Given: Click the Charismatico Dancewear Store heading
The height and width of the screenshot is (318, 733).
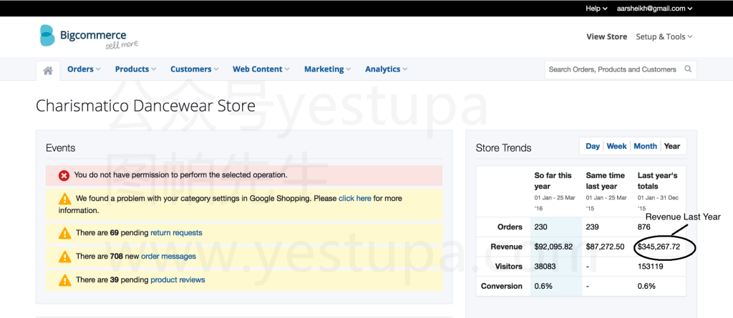Looking at the screenshot, I should point(146,106).
